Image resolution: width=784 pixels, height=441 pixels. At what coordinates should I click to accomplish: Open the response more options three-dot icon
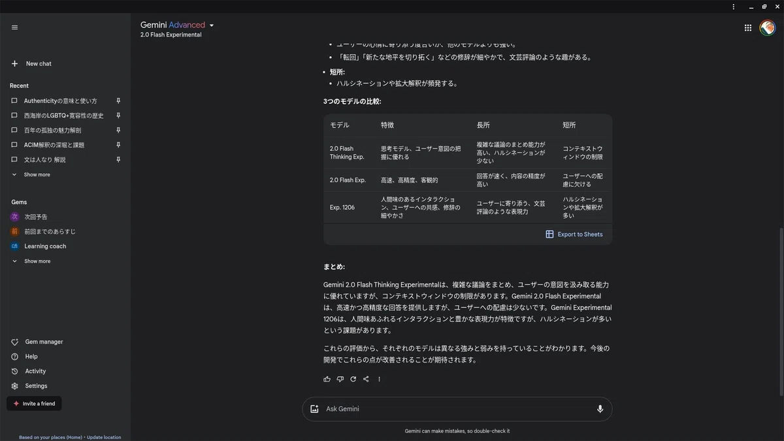point(379,379)
